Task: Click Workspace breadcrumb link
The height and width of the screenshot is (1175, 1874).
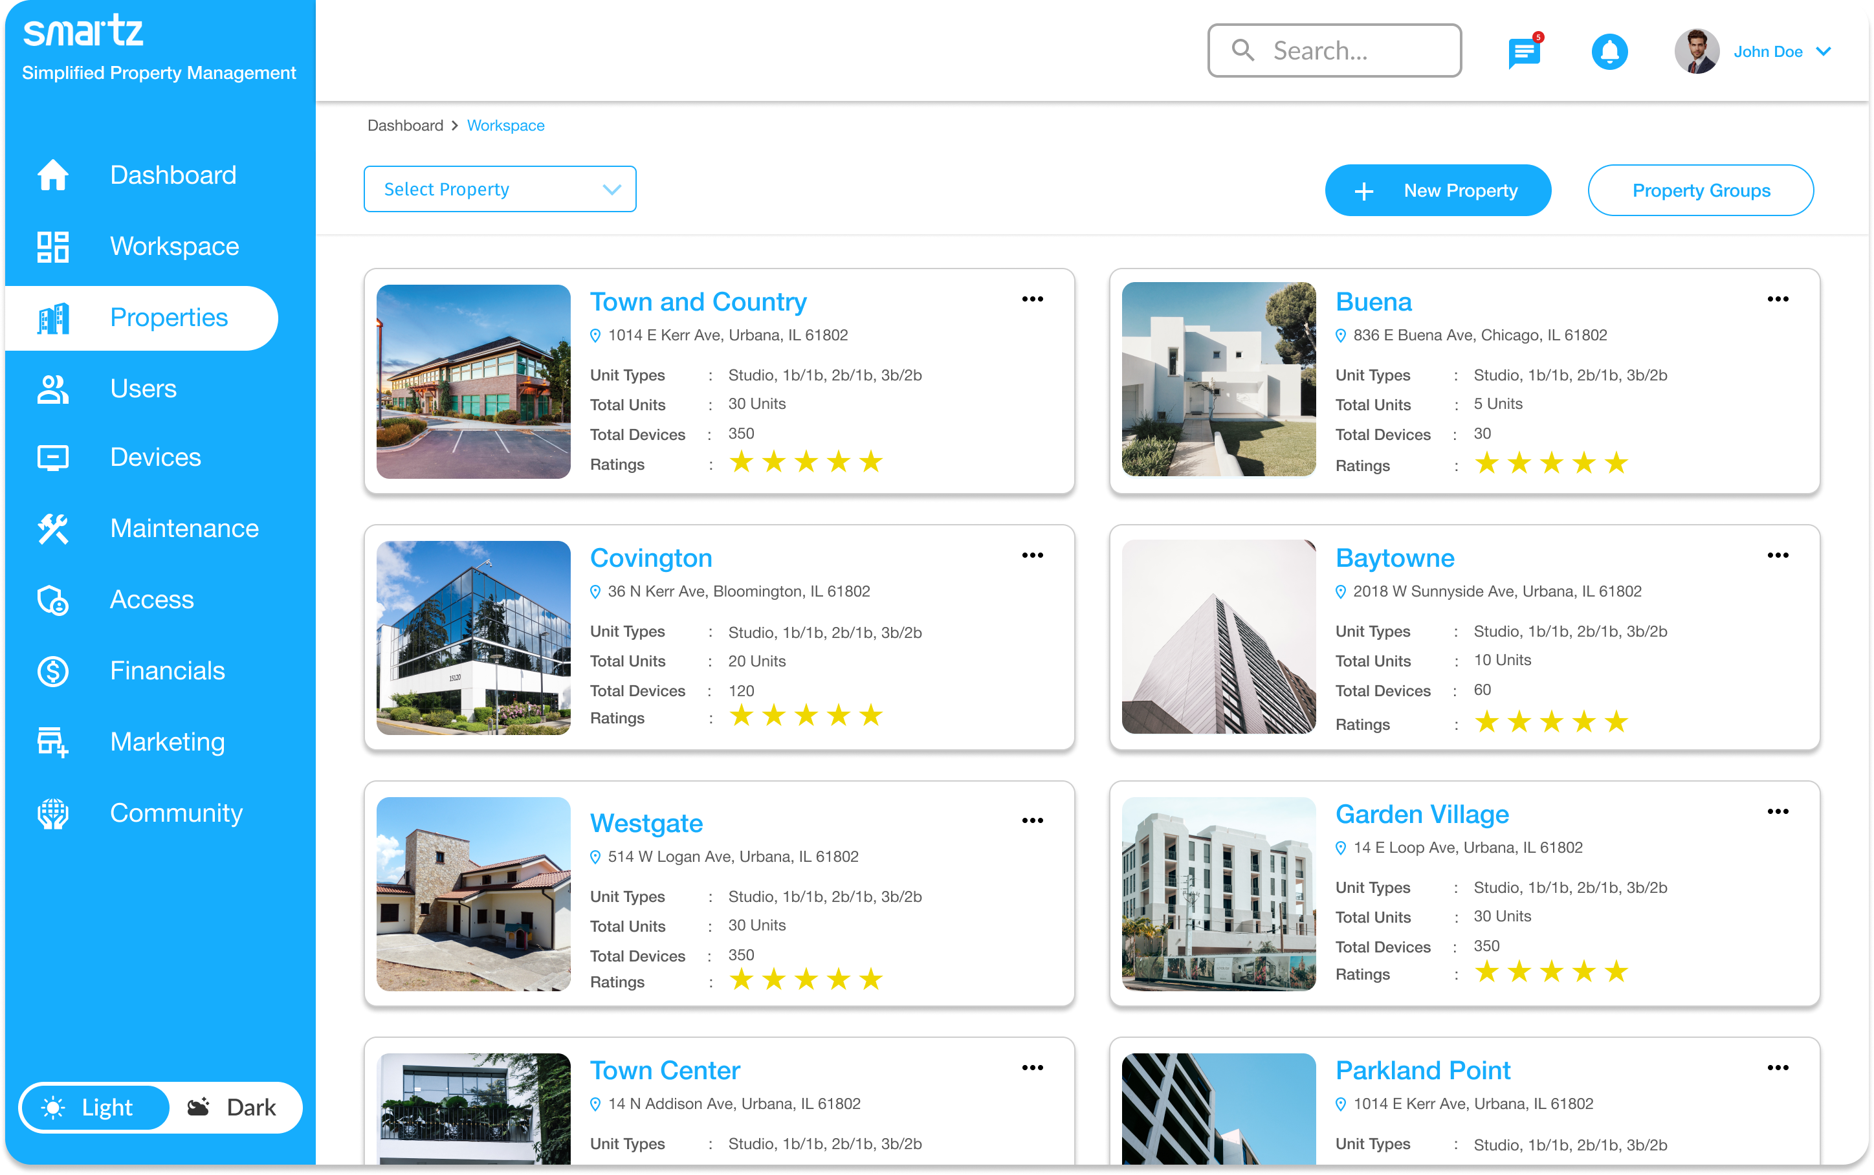Action: click(506, 126)
